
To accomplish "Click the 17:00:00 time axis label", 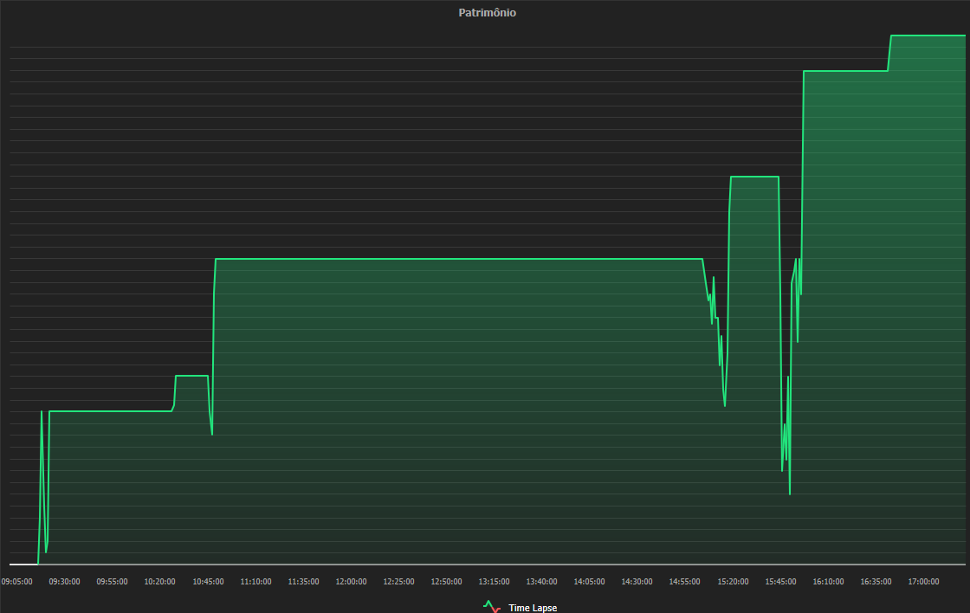I will point(923,582).
